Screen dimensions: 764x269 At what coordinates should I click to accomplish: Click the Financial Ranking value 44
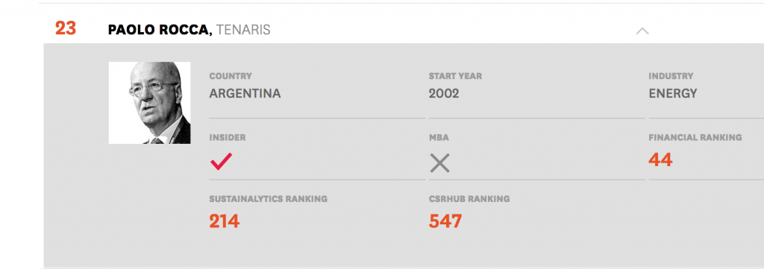point(660,159)
